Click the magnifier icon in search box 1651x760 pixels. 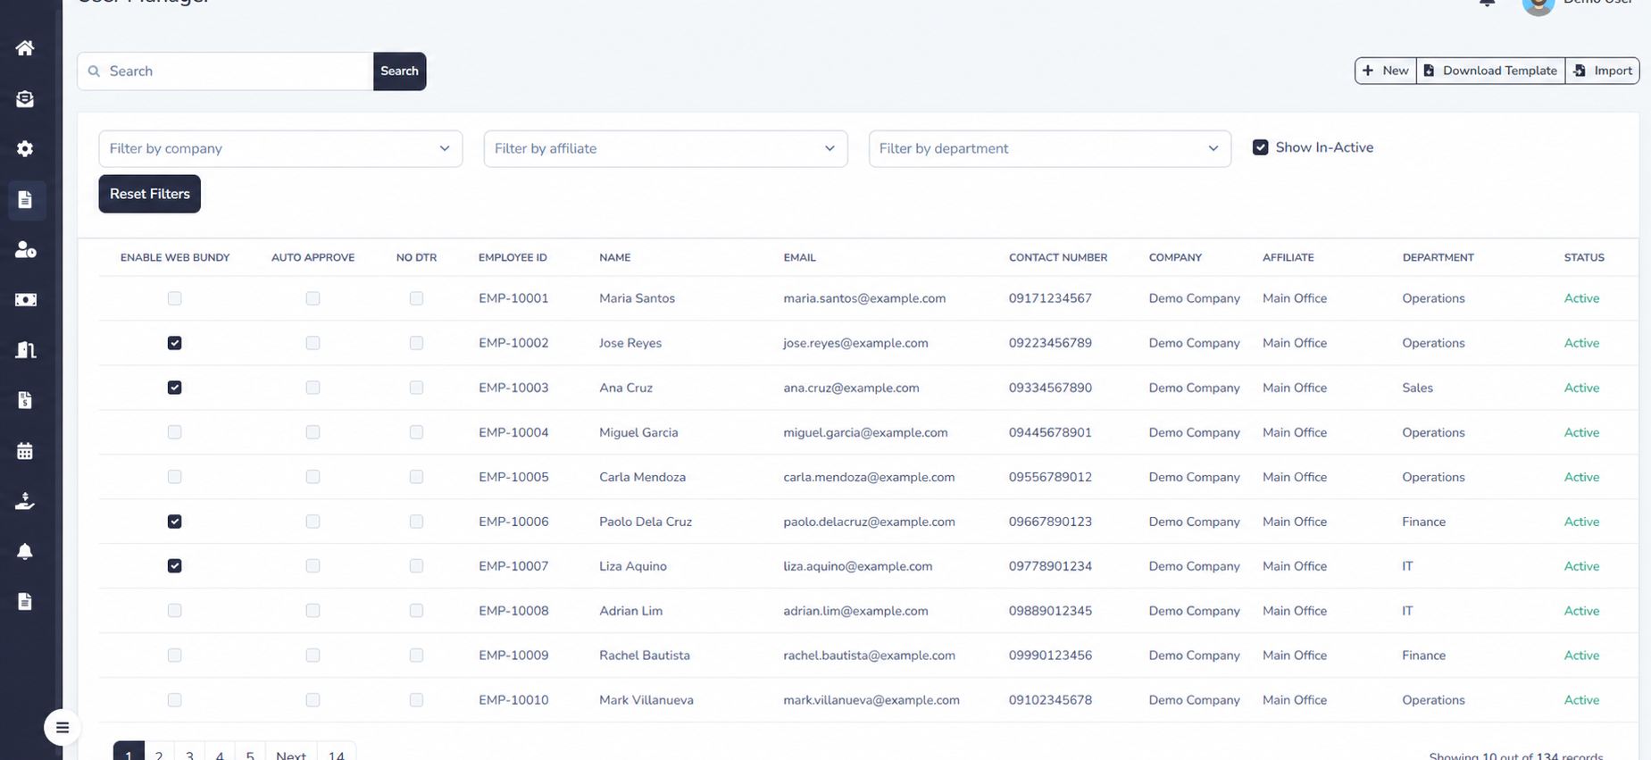94,71
